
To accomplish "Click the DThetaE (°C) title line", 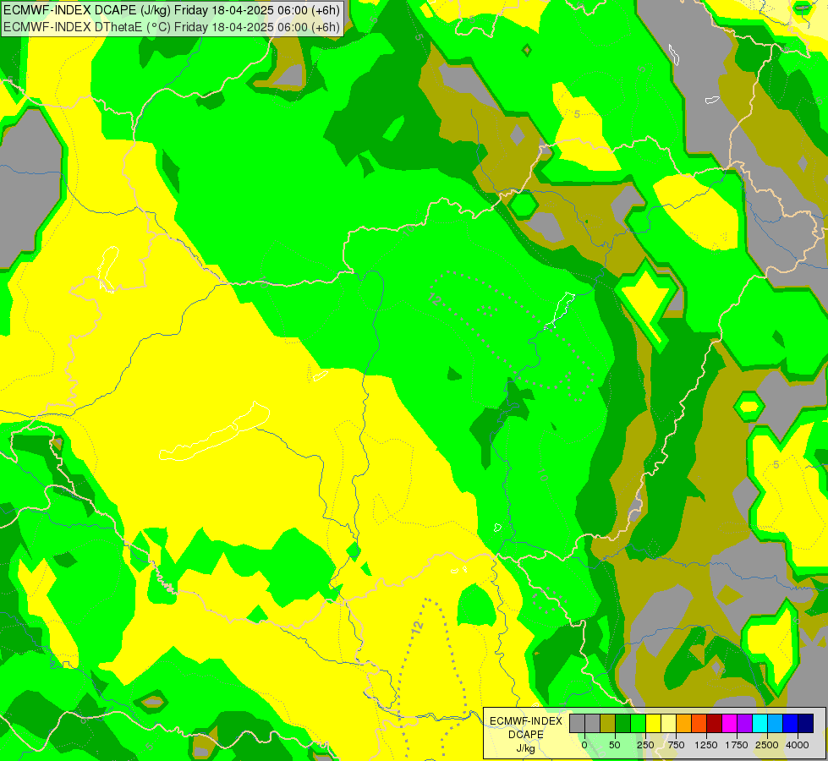I will coord(172,26).
